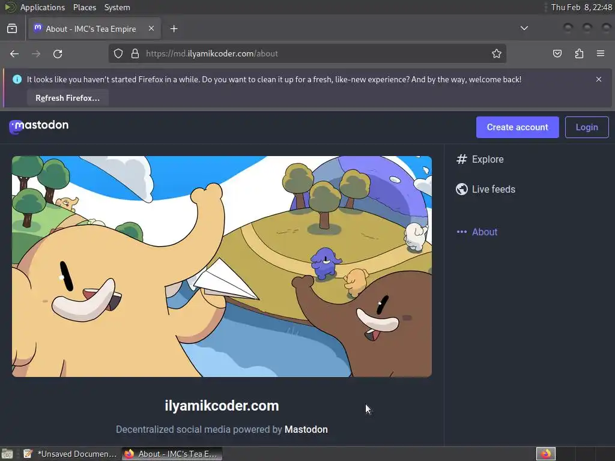Close the About - IMC's Tea Empire tab
This screenshot has width=615, height=461.
click(151, 28)
